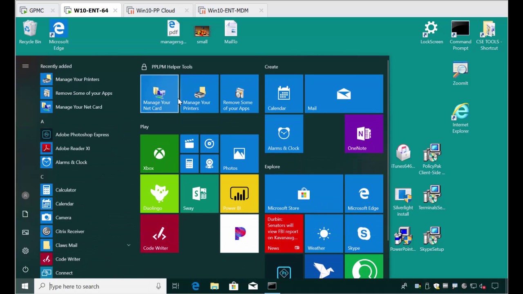
Task: Open the People icon on the taskbar
Action: point(404,286)
